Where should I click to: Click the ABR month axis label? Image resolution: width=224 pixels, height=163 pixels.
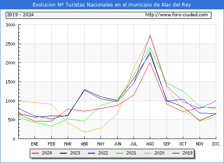84,144
